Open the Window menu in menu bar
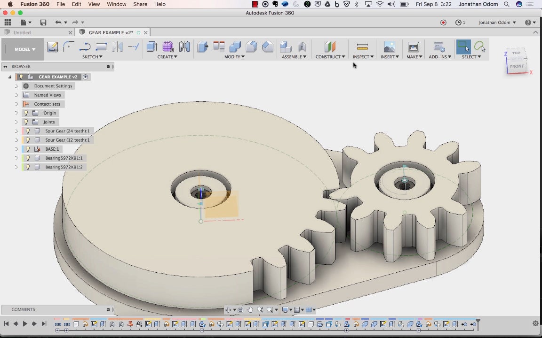This screenshot has width=542, height=338. click(116, 4)
